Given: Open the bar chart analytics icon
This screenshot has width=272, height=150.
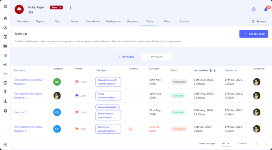Looking at the screenshot, I should (x=5, y=101).
